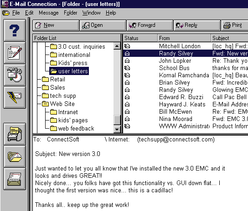Open the Message menu
Image resolution: width=248 pixels, height=211 pixels.
point(49,13)
